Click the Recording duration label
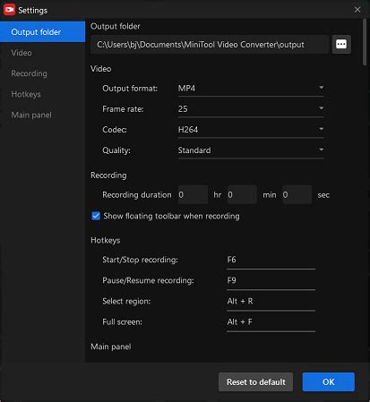370x402 pixels. click(137, 195)
